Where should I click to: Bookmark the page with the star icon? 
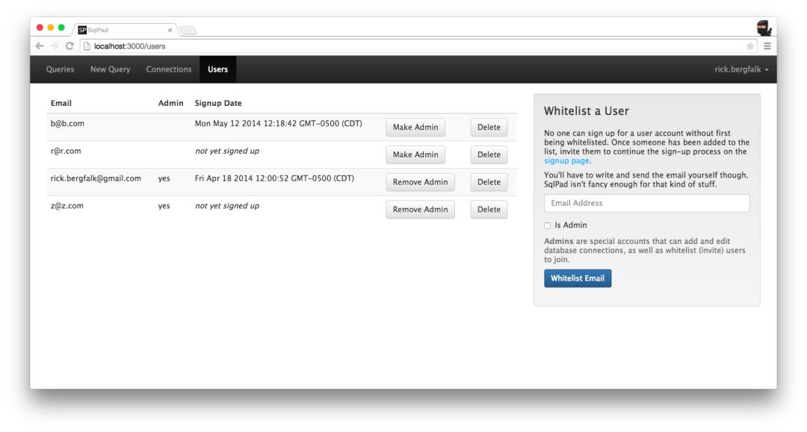point(750,46)
